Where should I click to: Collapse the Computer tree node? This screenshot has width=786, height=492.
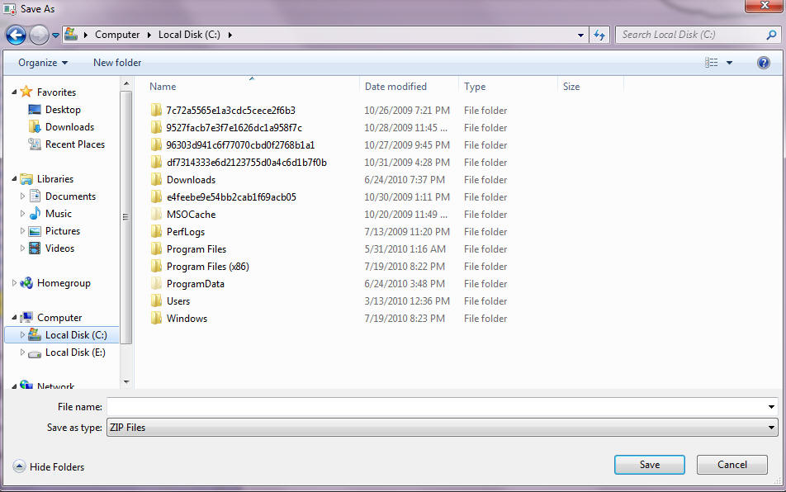point(14,318)
